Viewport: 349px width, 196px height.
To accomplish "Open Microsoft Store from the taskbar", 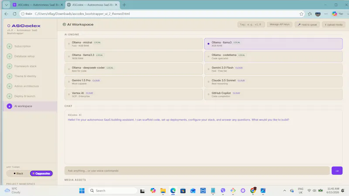I will pos(183,191).
